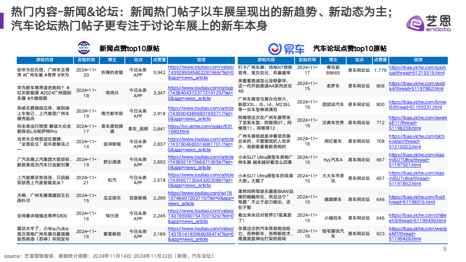Click the source footnote text
Screen dimensions: 466x262
(109, 256)
